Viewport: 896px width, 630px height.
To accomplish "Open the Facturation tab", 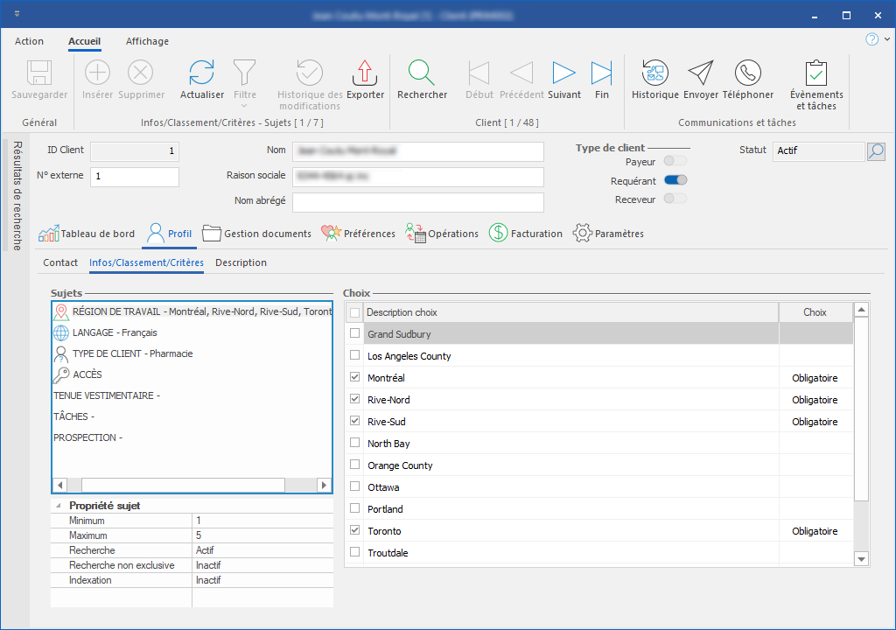I will coord(525,234).
